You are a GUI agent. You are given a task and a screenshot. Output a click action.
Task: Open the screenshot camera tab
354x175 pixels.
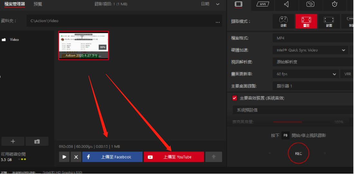[311, 4]
